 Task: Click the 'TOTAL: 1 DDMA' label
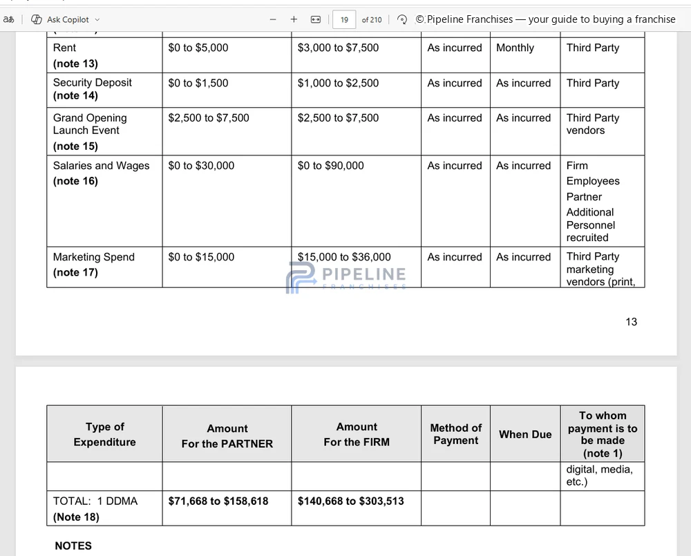click(x=95, y=501)
